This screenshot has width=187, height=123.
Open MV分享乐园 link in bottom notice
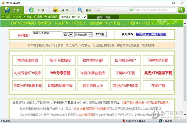click(86, 115)
